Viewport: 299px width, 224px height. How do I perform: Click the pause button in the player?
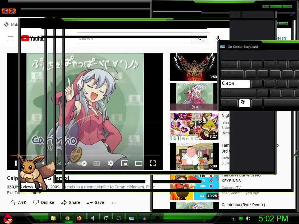pos(16,163)
